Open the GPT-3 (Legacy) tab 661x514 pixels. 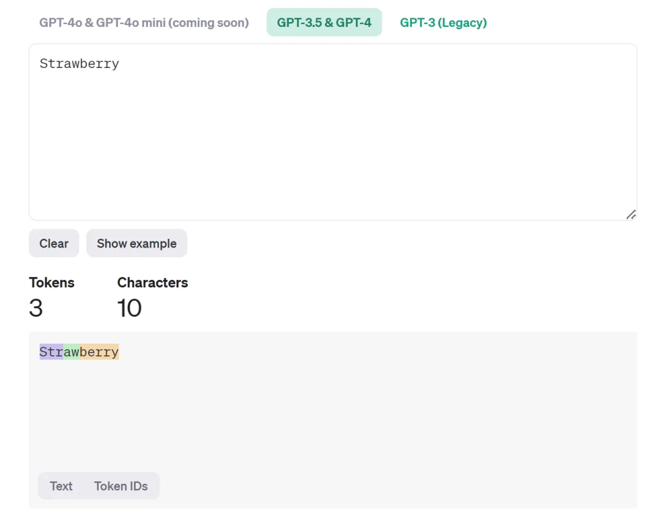[443, 23]
